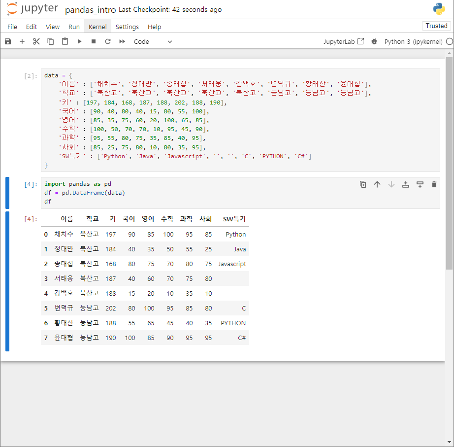Save the notebook with the floppy disk icon

(8, 41)
